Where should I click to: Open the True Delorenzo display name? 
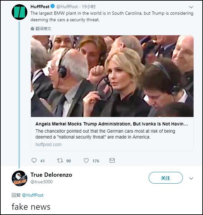(51, 175)
